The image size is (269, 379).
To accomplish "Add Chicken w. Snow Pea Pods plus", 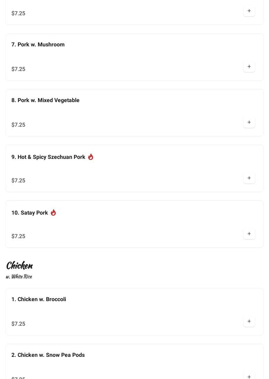I will tap(249, 376).
